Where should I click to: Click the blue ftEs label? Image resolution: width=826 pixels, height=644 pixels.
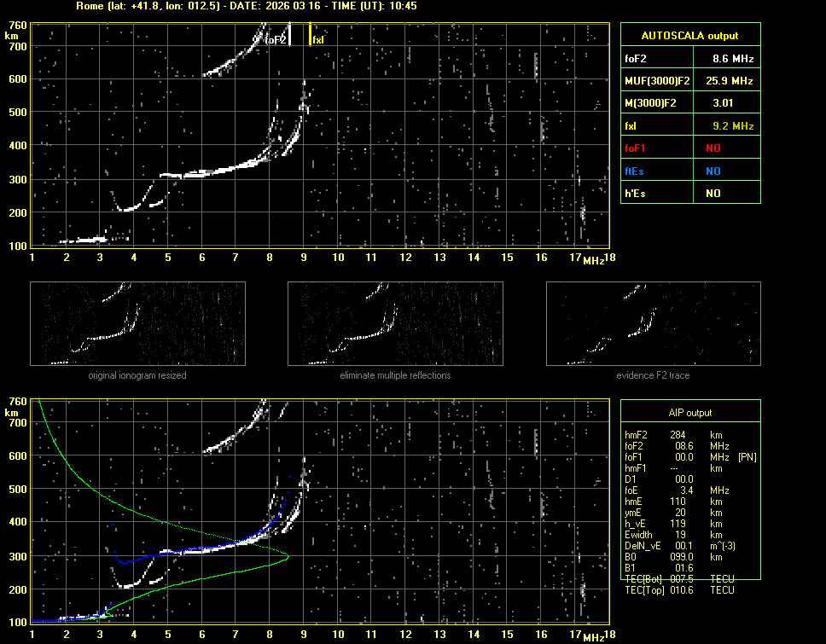[x=635, y=171]
